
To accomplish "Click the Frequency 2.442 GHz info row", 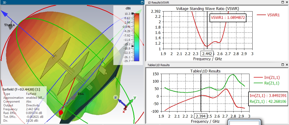I will click(21, 109).
